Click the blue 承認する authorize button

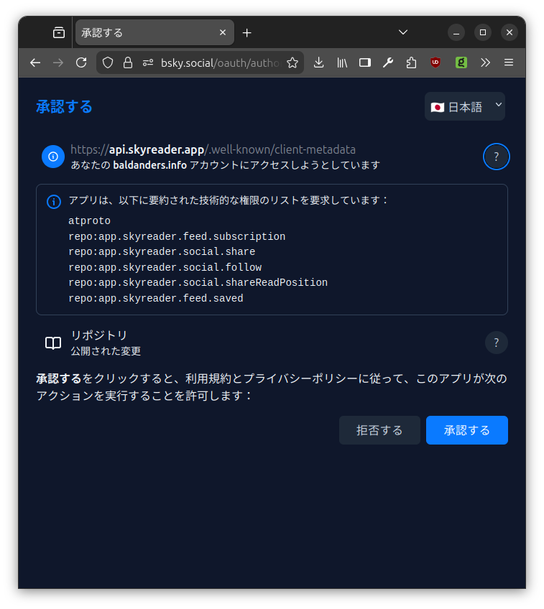467,430
